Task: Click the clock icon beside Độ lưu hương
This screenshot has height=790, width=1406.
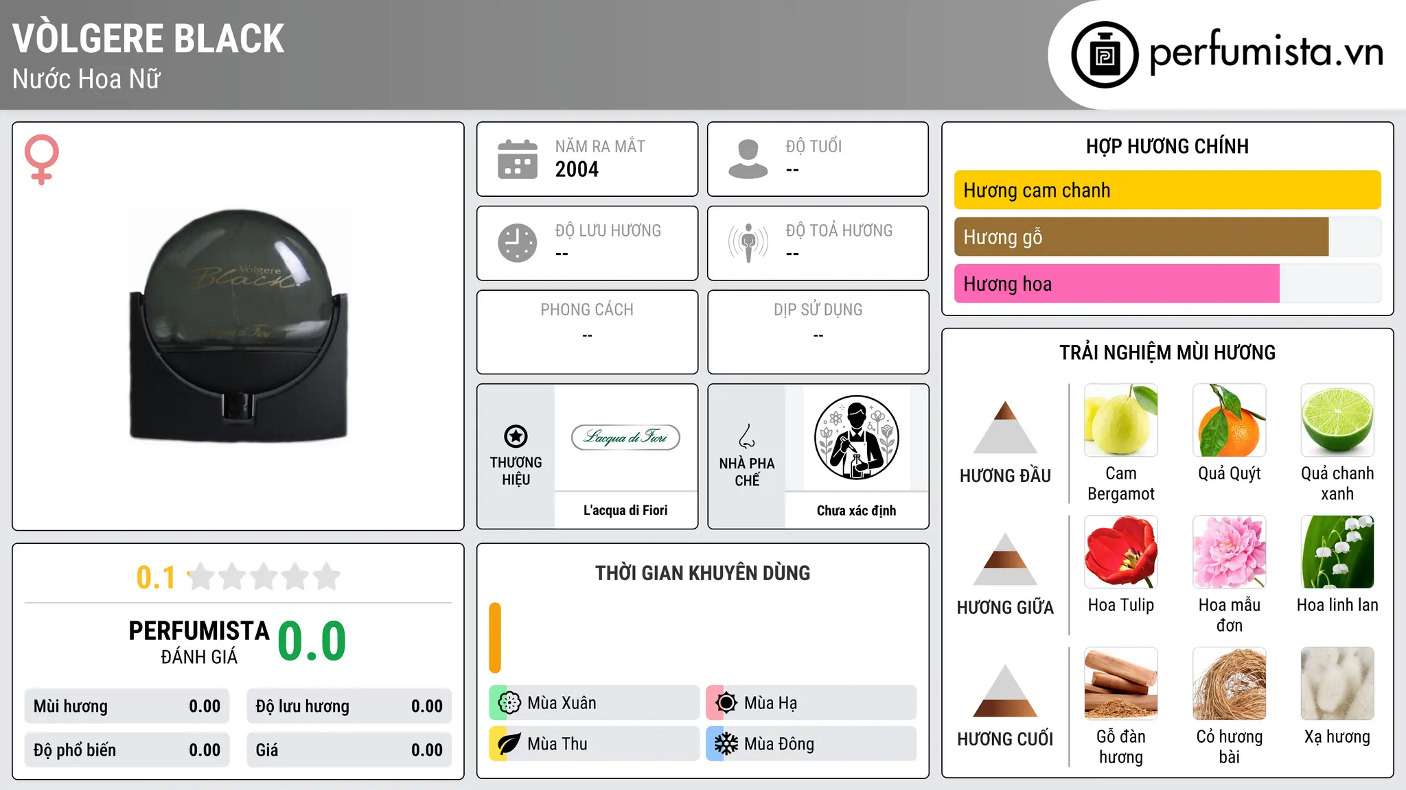Action: pos(518,243)
